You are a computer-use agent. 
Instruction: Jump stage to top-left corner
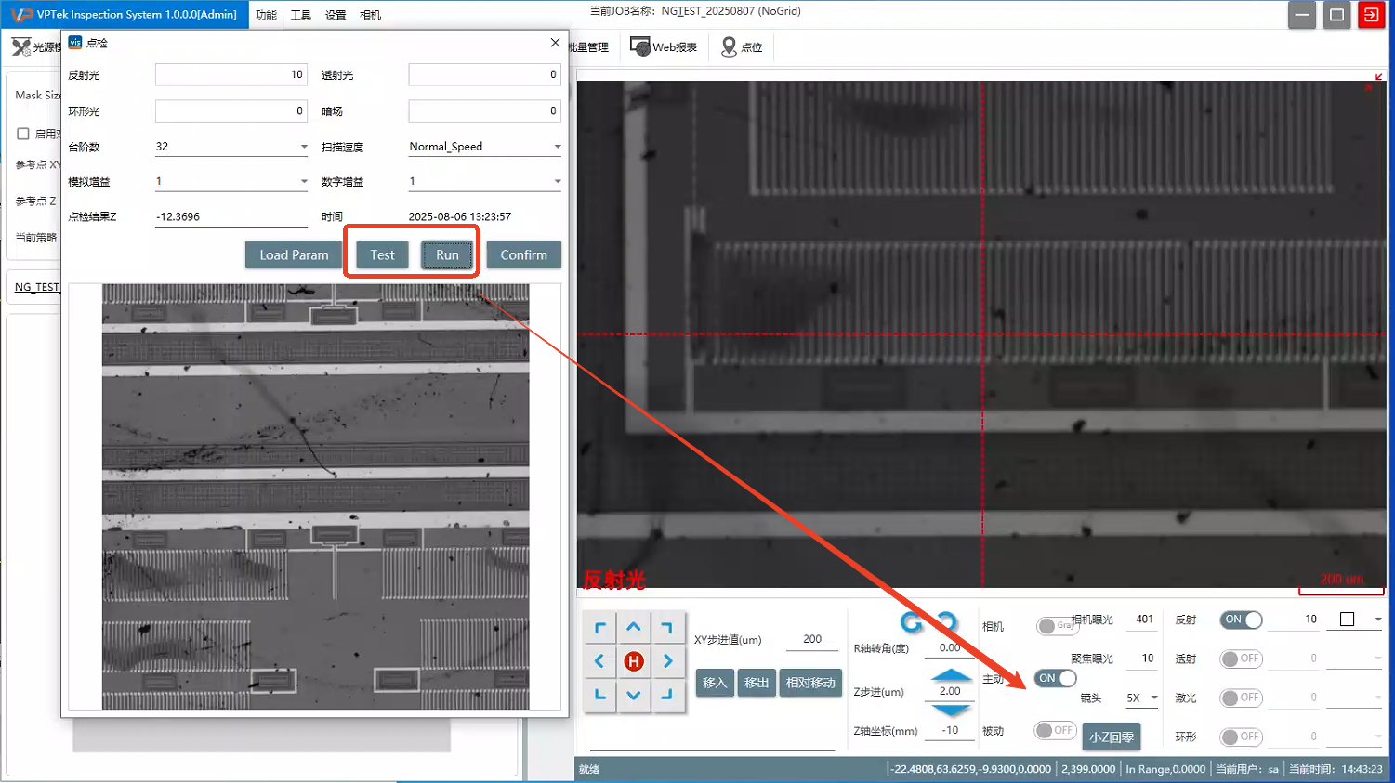tap(599, 628)
